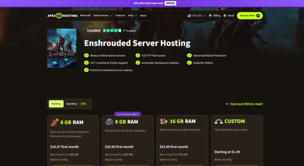Open the Minecraft nav item
The image size is (304, 166).
85,15
